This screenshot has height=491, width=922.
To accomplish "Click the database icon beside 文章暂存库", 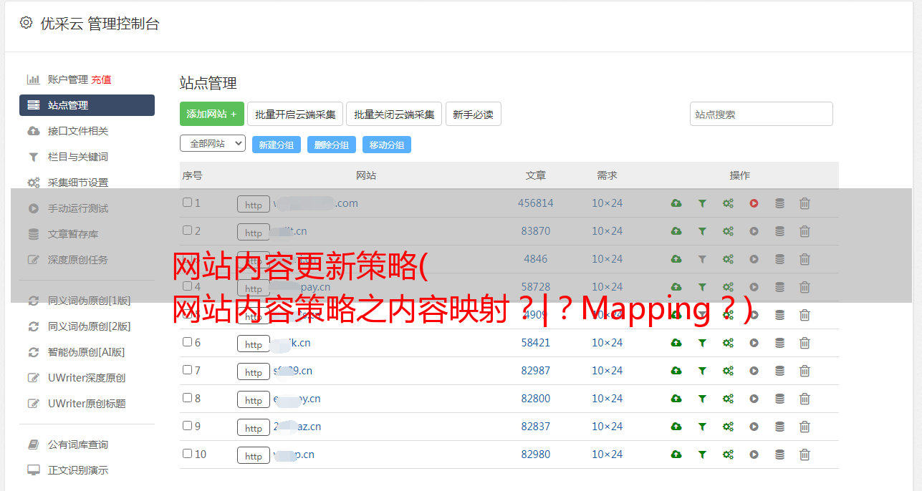I will coord(33,234).
